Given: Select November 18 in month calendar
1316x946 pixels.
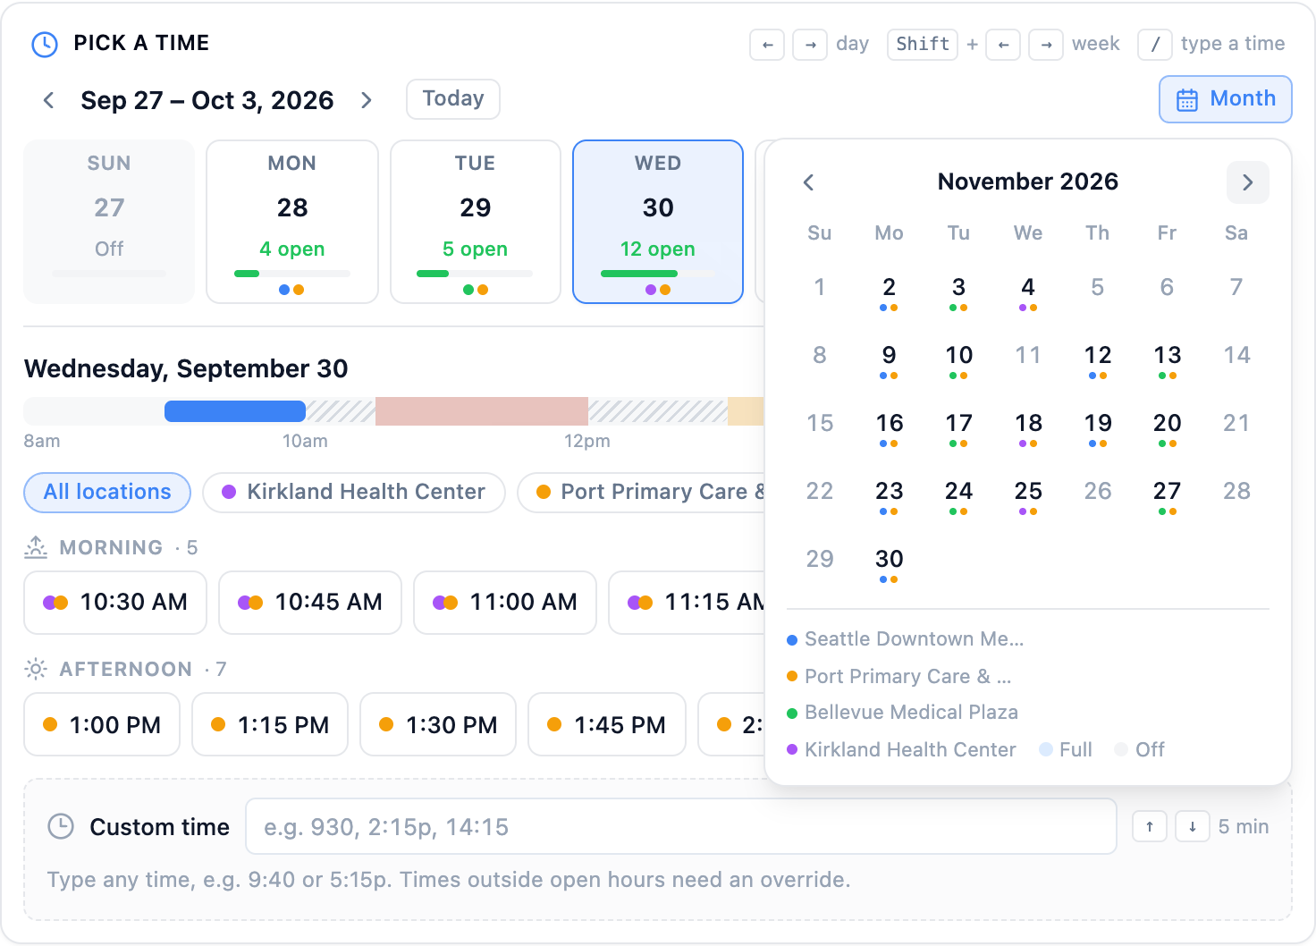Looking at the screenshot, I should pyautogui.click(x=1028, y=429).
